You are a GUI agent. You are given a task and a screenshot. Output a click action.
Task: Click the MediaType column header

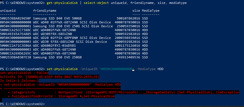point(151,11)
